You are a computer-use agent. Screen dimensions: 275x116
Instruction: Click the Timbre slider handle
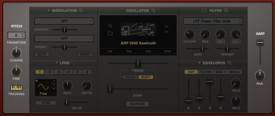tap(138, 63)
